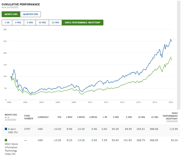Select the 1 YR period tab
This screenshot has height=158, width=181.
[x=7, y=22]
